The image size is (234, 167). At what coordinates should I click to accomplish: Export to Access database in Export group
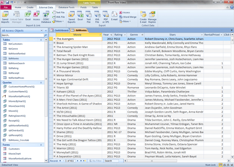[125, 13]
